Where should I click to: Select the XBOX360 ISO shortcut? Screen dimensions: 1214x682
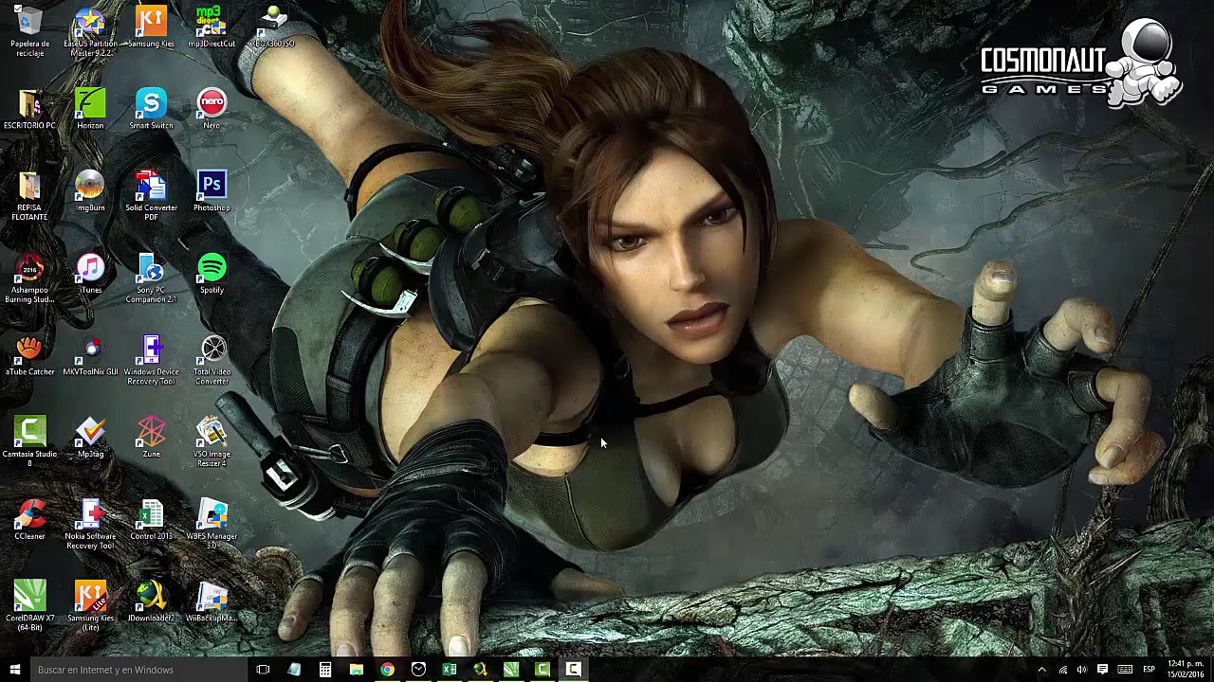pos(272,27)
